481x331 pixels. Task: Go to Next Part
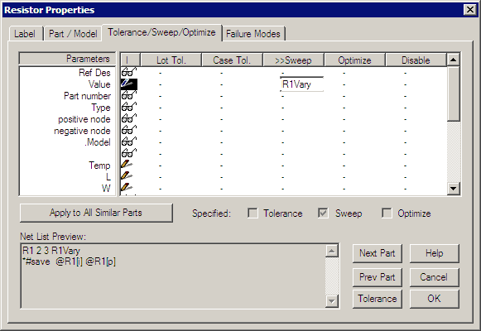click(377, 253)
